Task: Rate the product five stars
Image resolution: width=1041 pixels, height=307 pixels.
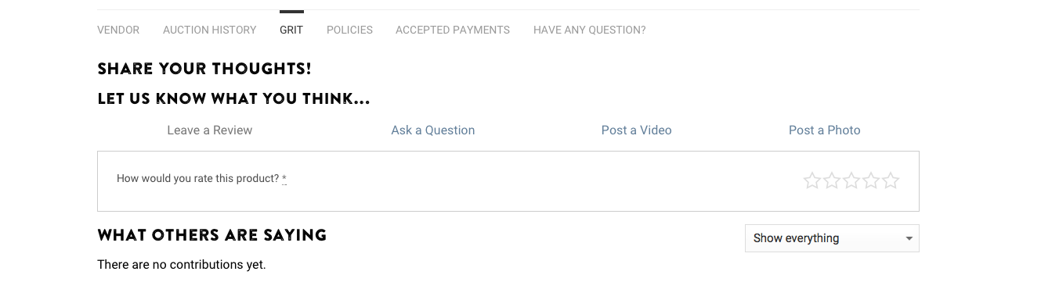Action: 891,181
